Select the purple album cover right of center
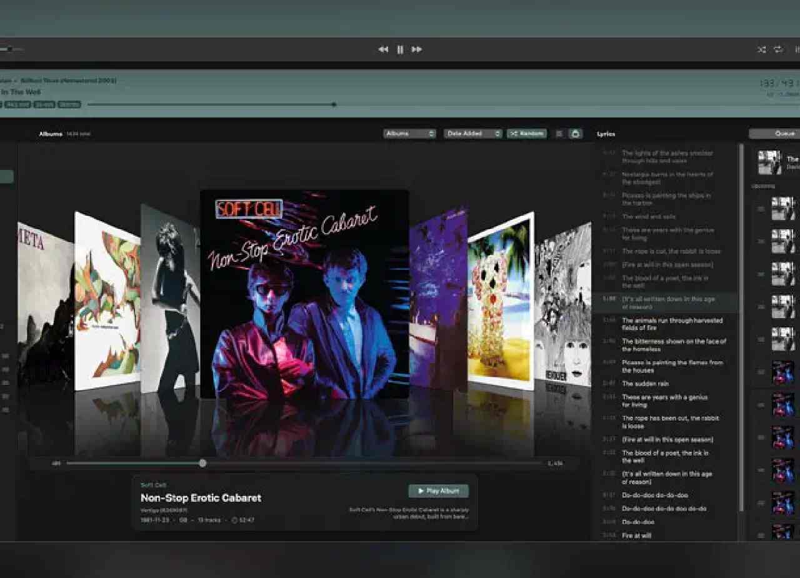The width and height of the screenshot is (800, 578). (438, 299)
